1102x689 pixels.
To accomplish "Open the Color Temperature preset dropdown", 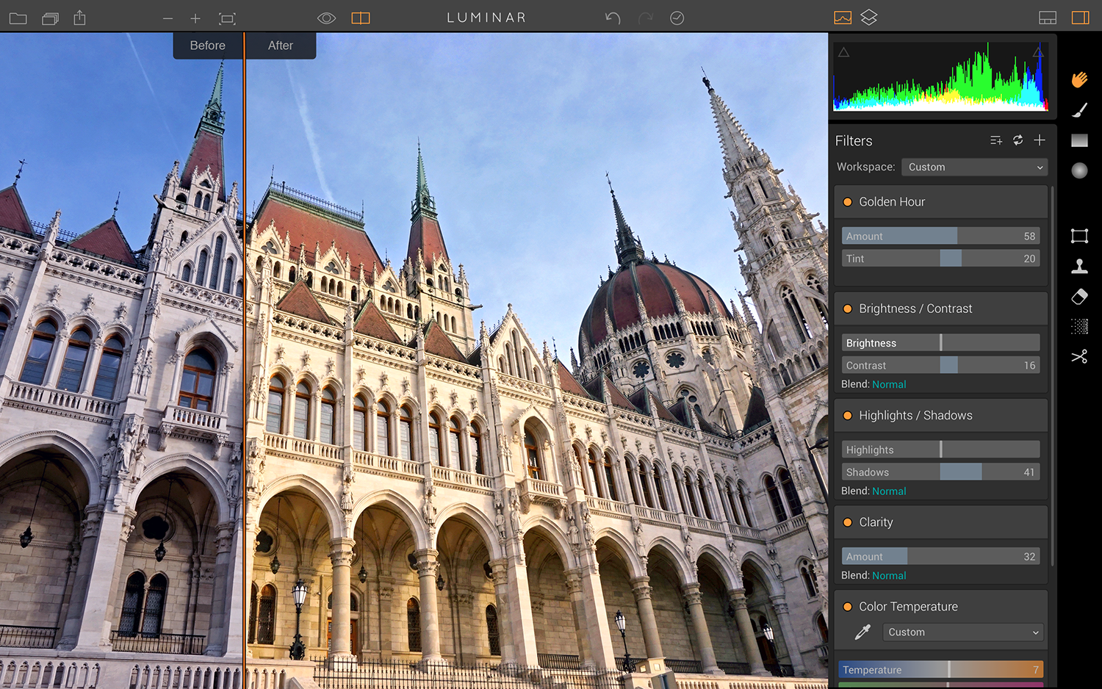I will tap(962, 632).
